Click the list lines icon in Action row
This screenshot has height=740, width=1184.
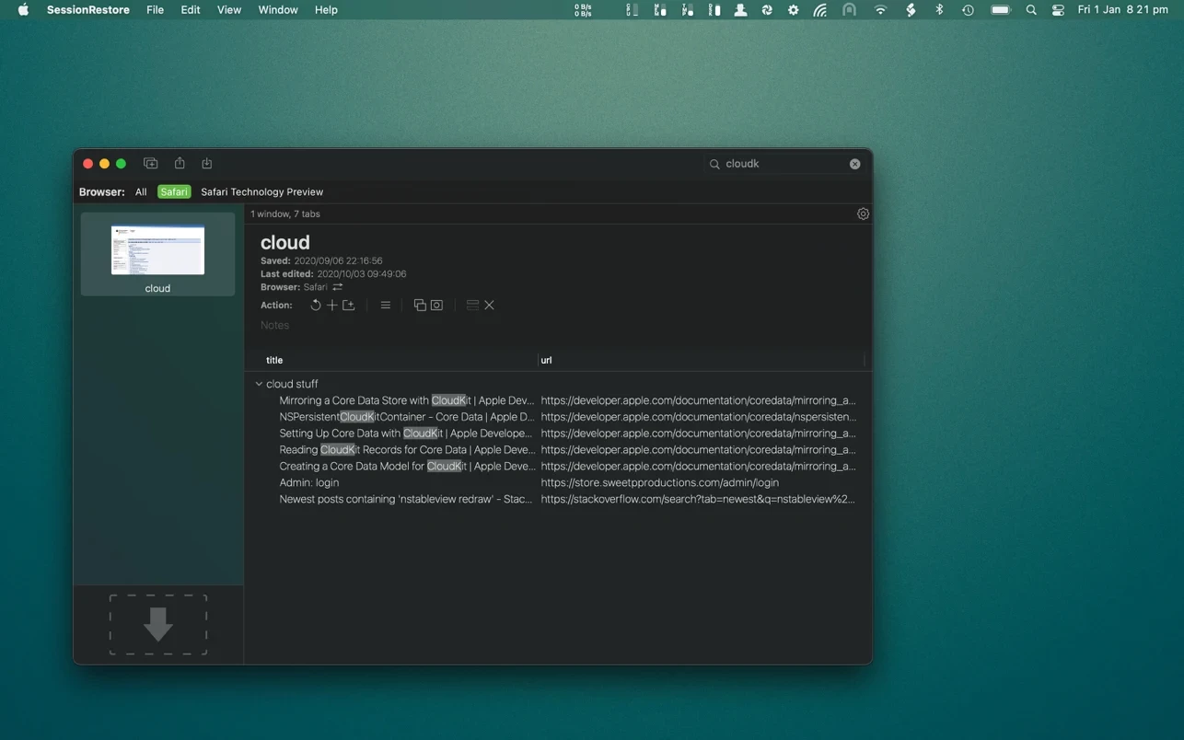(x=385, y=306)
